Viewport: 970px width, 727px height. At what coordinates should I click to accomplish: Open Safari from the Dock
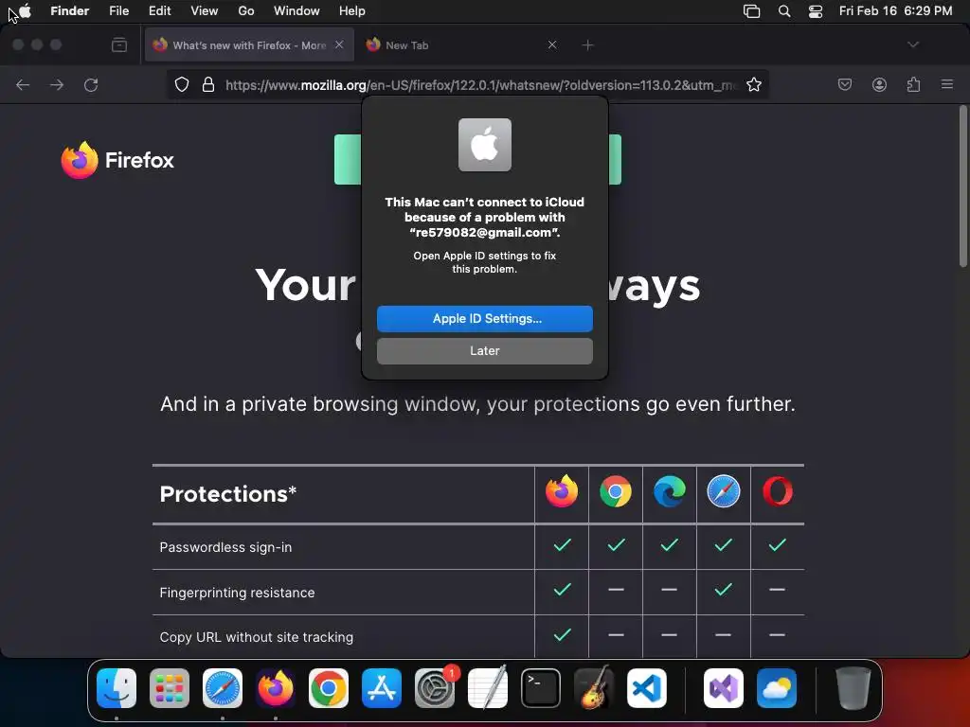click(x=223, y=688)
